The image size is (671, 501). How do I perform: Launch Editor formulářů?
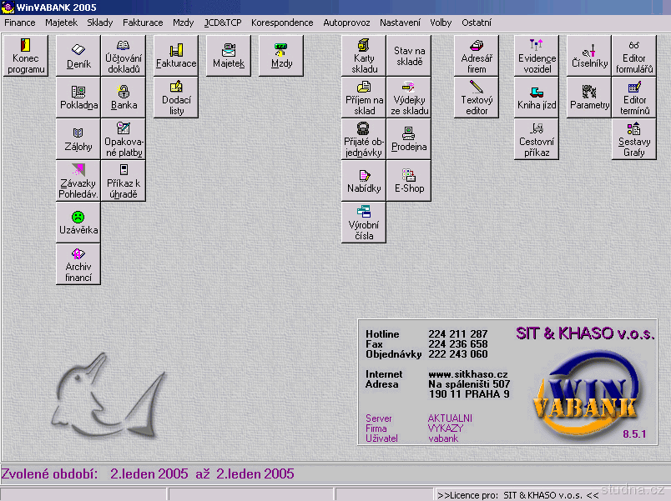(x=633, y=56)
